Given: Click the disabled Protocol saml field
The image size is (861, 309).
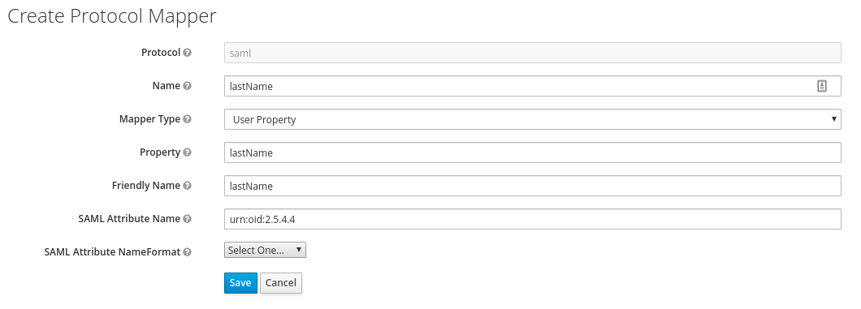Looking at the screenshot, I should tap(532, 54).
